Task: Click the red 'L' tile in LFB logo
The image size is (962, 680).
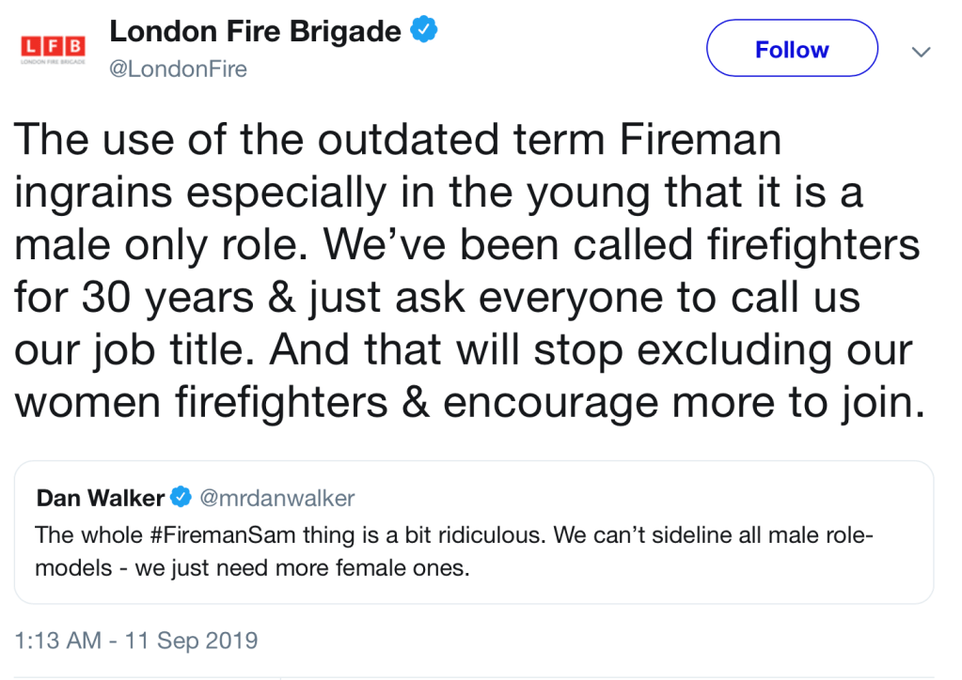Action: (29, 46)
